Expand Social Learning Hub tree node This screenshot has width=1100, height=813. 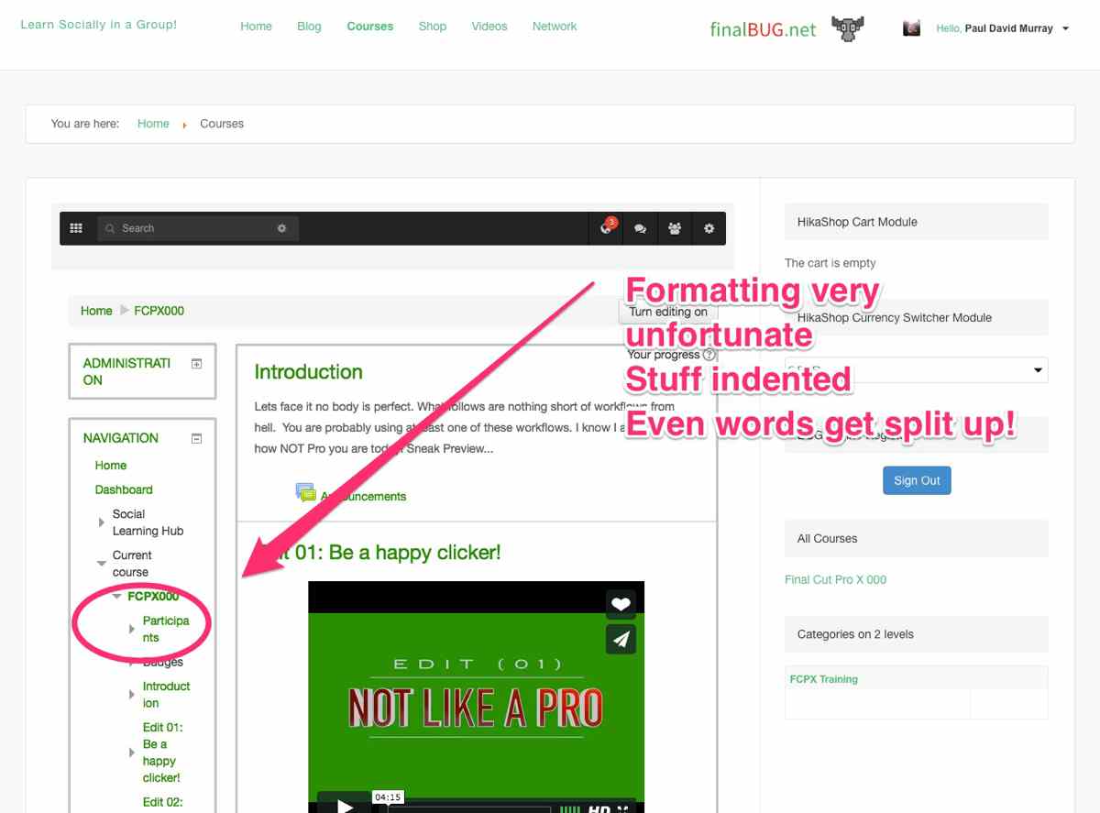101,522
